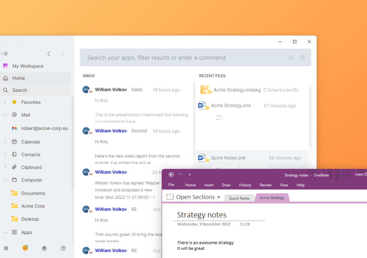Open settings with the gear icon
The height and width of the screenshot is (258, 367).
[6, 248]
